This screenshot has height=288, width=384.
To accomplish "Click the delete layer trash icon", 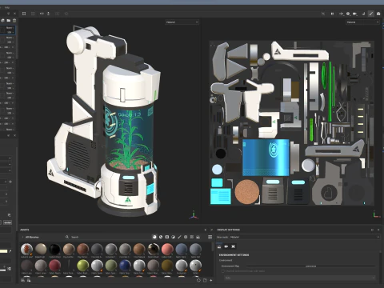I will (x=14, y=20).
